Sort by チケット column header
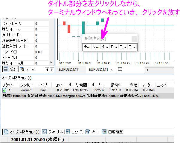This screenshot has height=143, width=180. (10, 85)
